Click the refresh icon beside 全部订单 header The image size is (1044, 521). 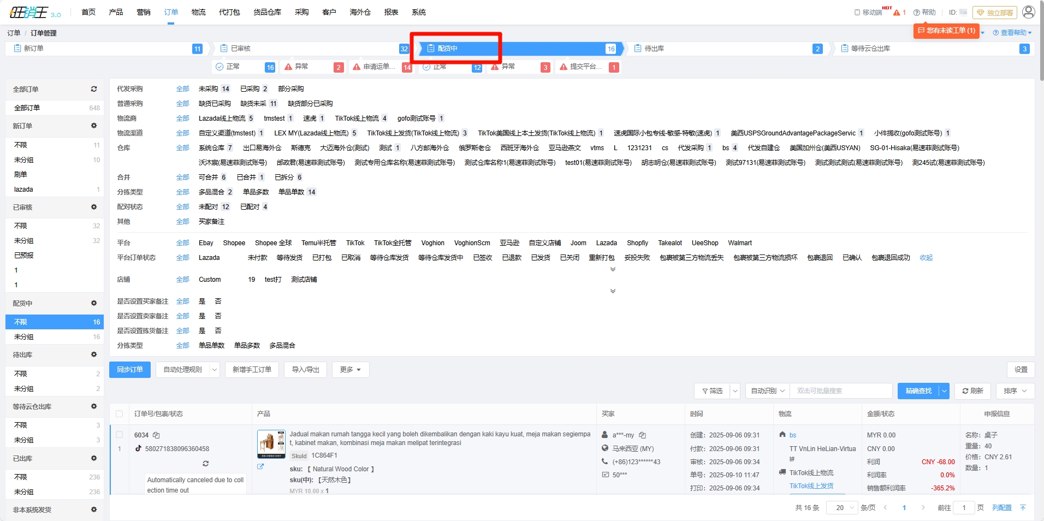[x=94, y=89]
